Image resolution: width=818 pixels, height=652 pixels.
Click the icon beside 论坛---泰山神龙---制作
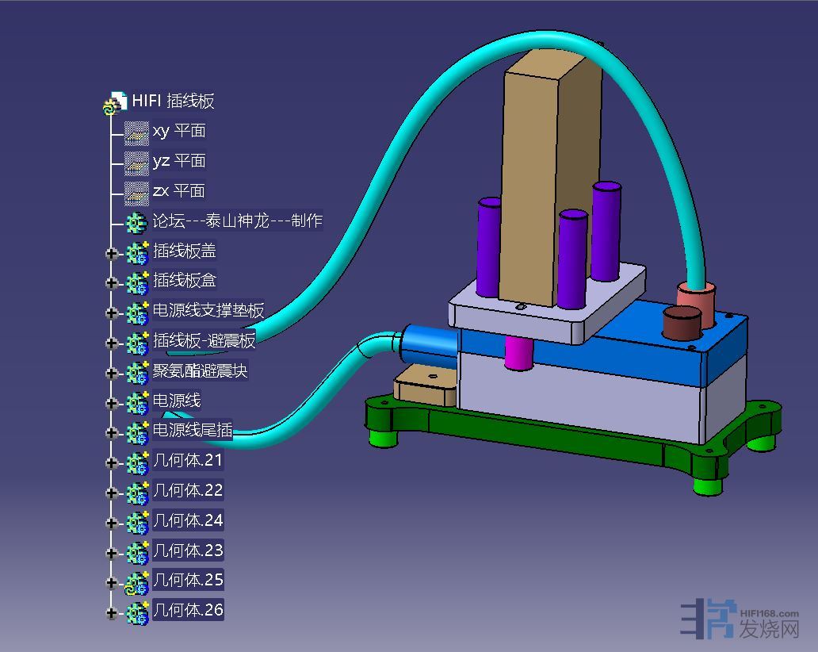pos(137,223)
